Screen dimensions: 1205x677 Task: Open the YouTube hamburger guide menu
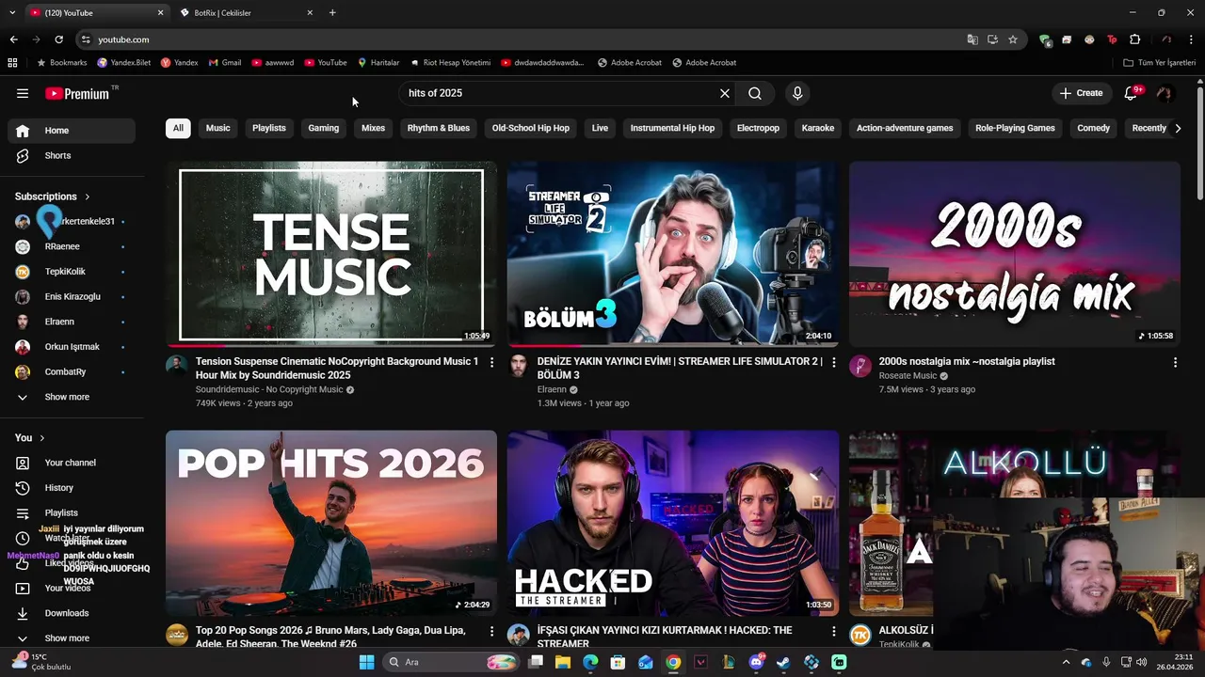(23, 93)
